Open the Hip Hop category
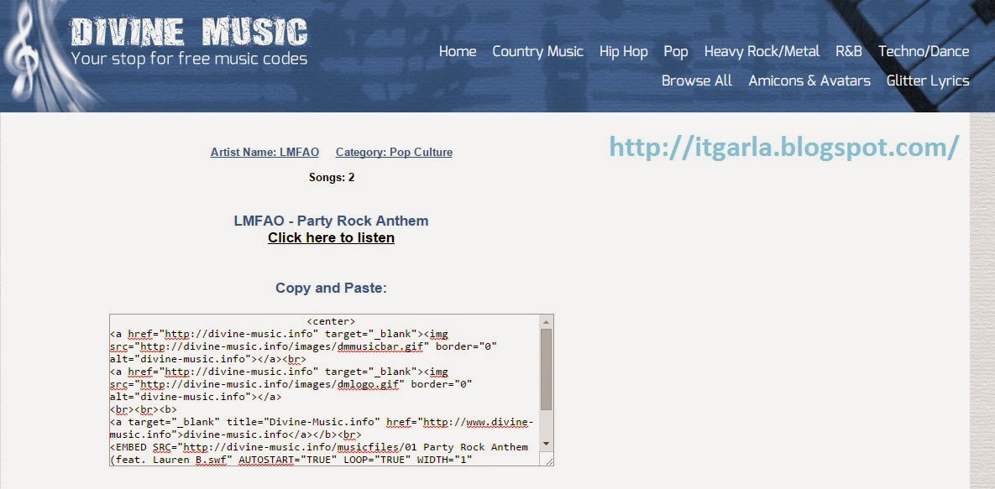995x489 pixels. click(x=623, y=51)
